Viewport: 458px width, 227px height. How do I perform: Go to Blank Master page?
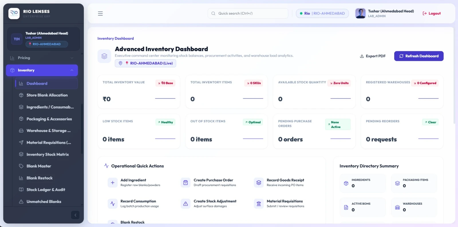pyautogui.click(x=46, y=166)
